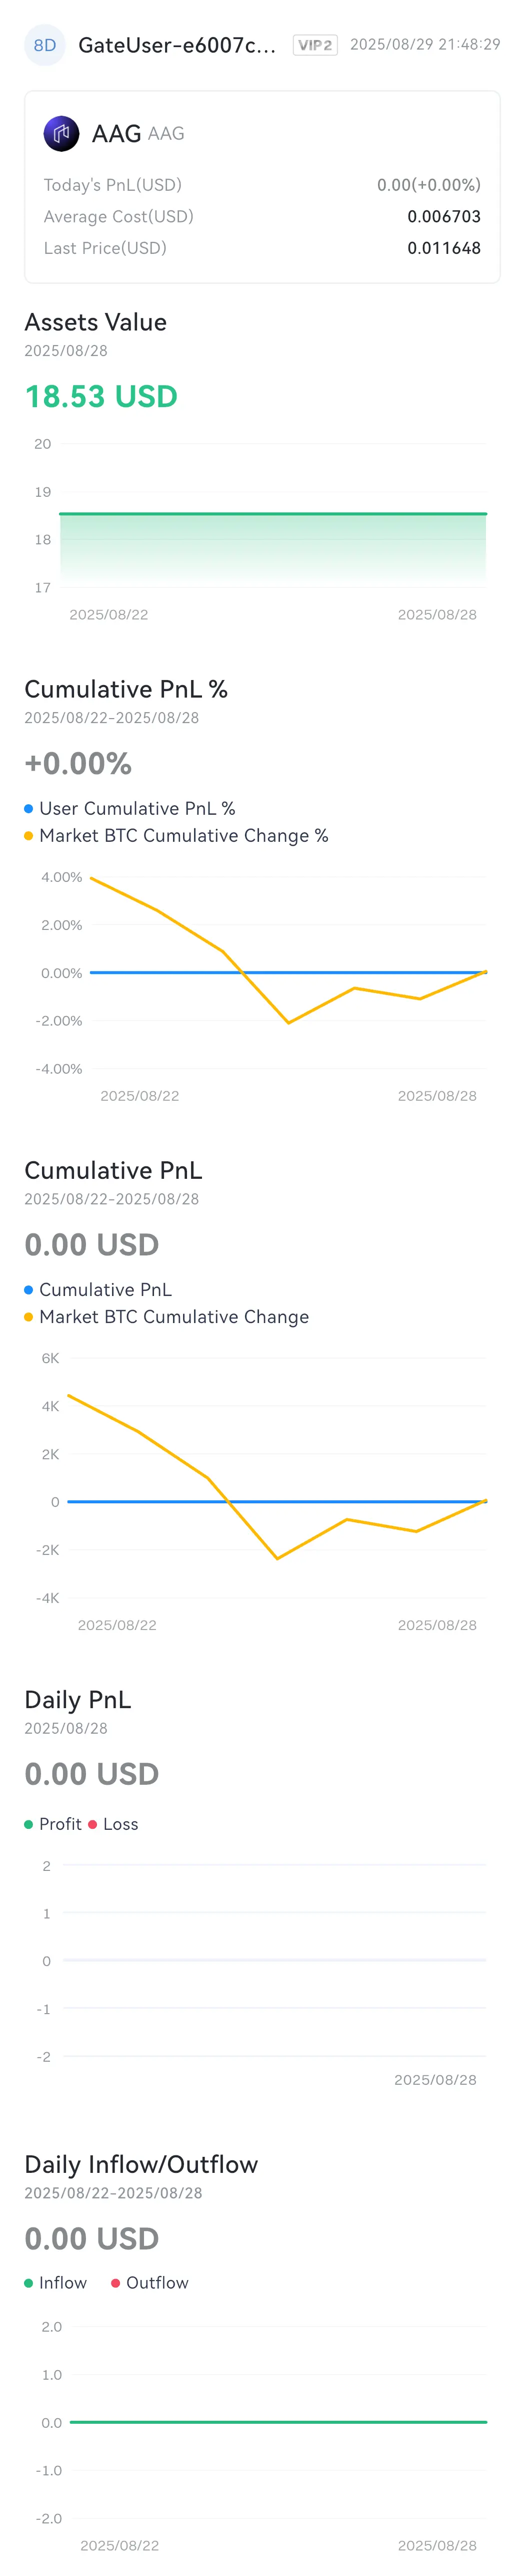The image size is (525, 2576).
Task: Toggle User Cumulative PnL % legend dot
Action: tap(29, 808)
